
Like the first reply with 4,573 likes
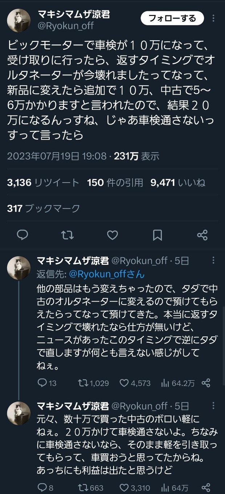tap(135, 383)
